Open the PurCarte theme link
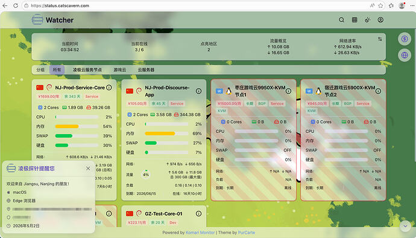This screenshot has width=416, height=238. pyautogui.click(x=247, y=233)
